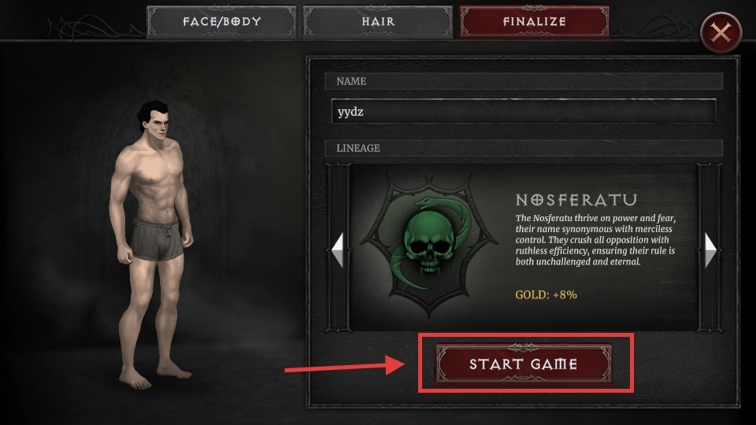Open the Hair tab
The width and height of the screenshot is (756, 425).
click(x=378, y=22)
